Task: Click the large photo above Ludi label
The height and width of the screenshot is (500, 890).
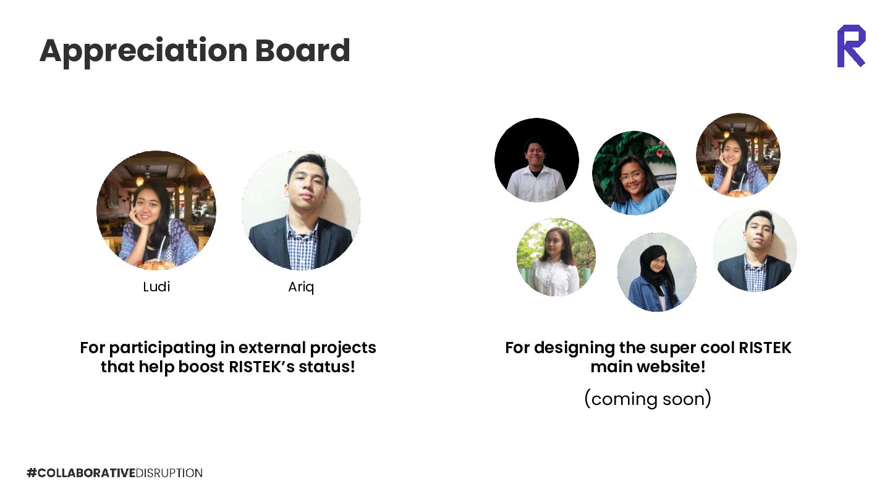Action: coord(156,210)
